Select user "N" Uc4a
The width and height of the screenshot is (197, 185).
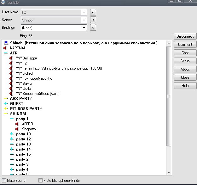click(x=24, y=89)
